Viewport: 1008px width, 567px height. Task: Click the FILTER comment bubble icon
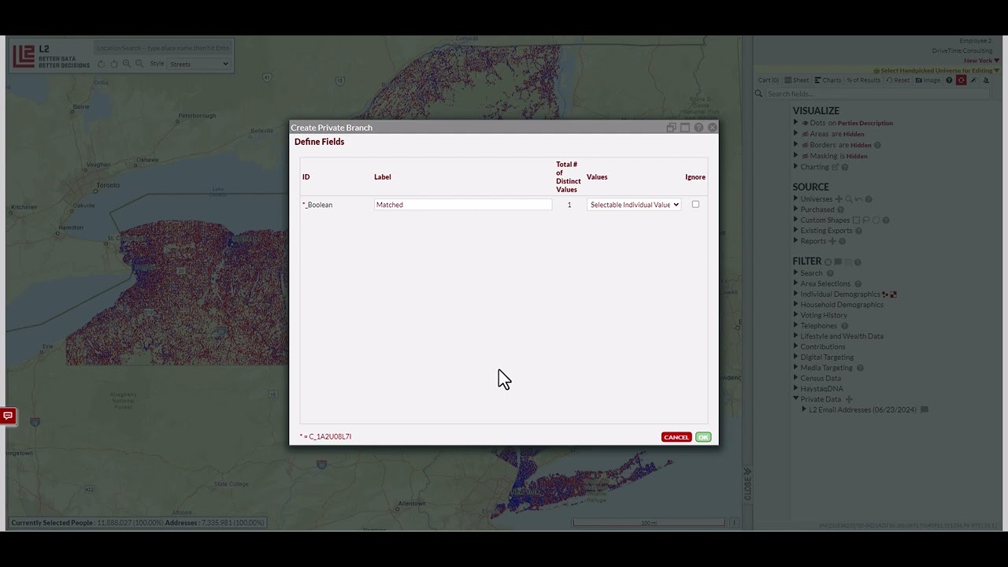838,261
